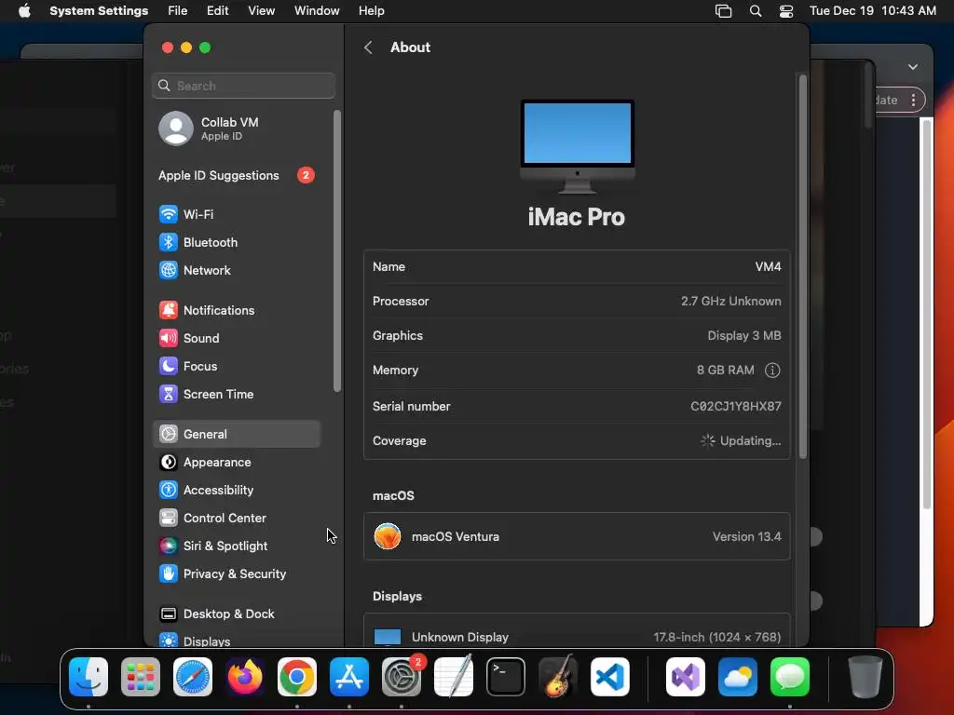
Task: Launch Firefox from the Dock
Action: [245, 677]
